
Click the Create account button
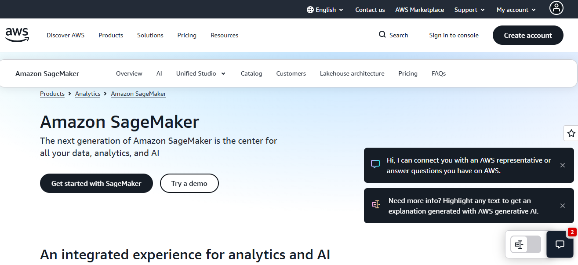pos(527,35)
